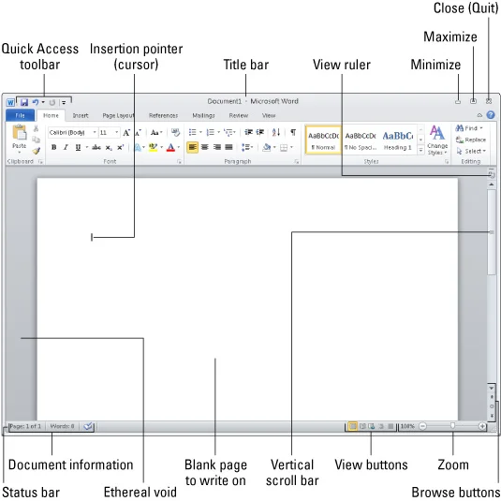Click the zoom slider handle in status bar
This screenshot has width=501, height=501.
(452, 425)
